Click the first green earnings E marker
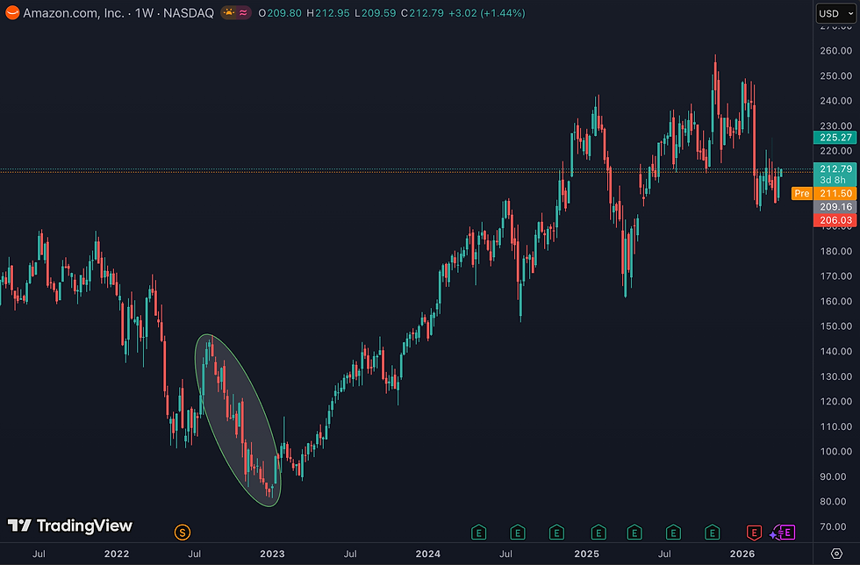The image size is (860, 565). pos(479,532)
